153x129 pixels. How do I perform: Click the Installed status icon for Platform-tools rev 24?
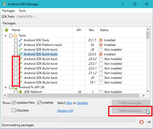tap(101, 45)
